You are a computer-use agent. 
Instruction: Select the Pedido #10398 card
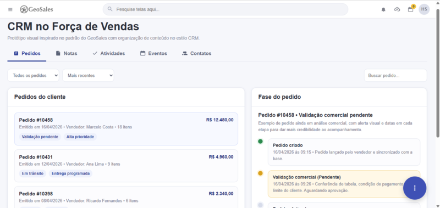click(126, 197)
